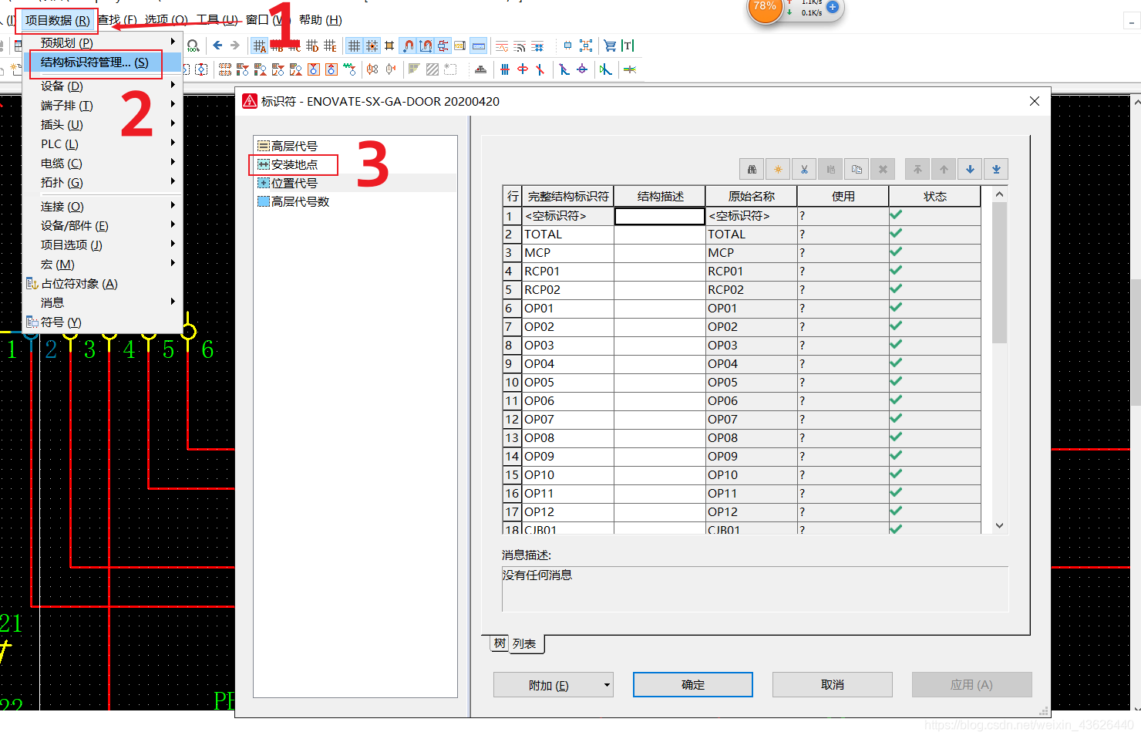
Task: Click the table scroll-up arrow
Action: click(999, 194)
